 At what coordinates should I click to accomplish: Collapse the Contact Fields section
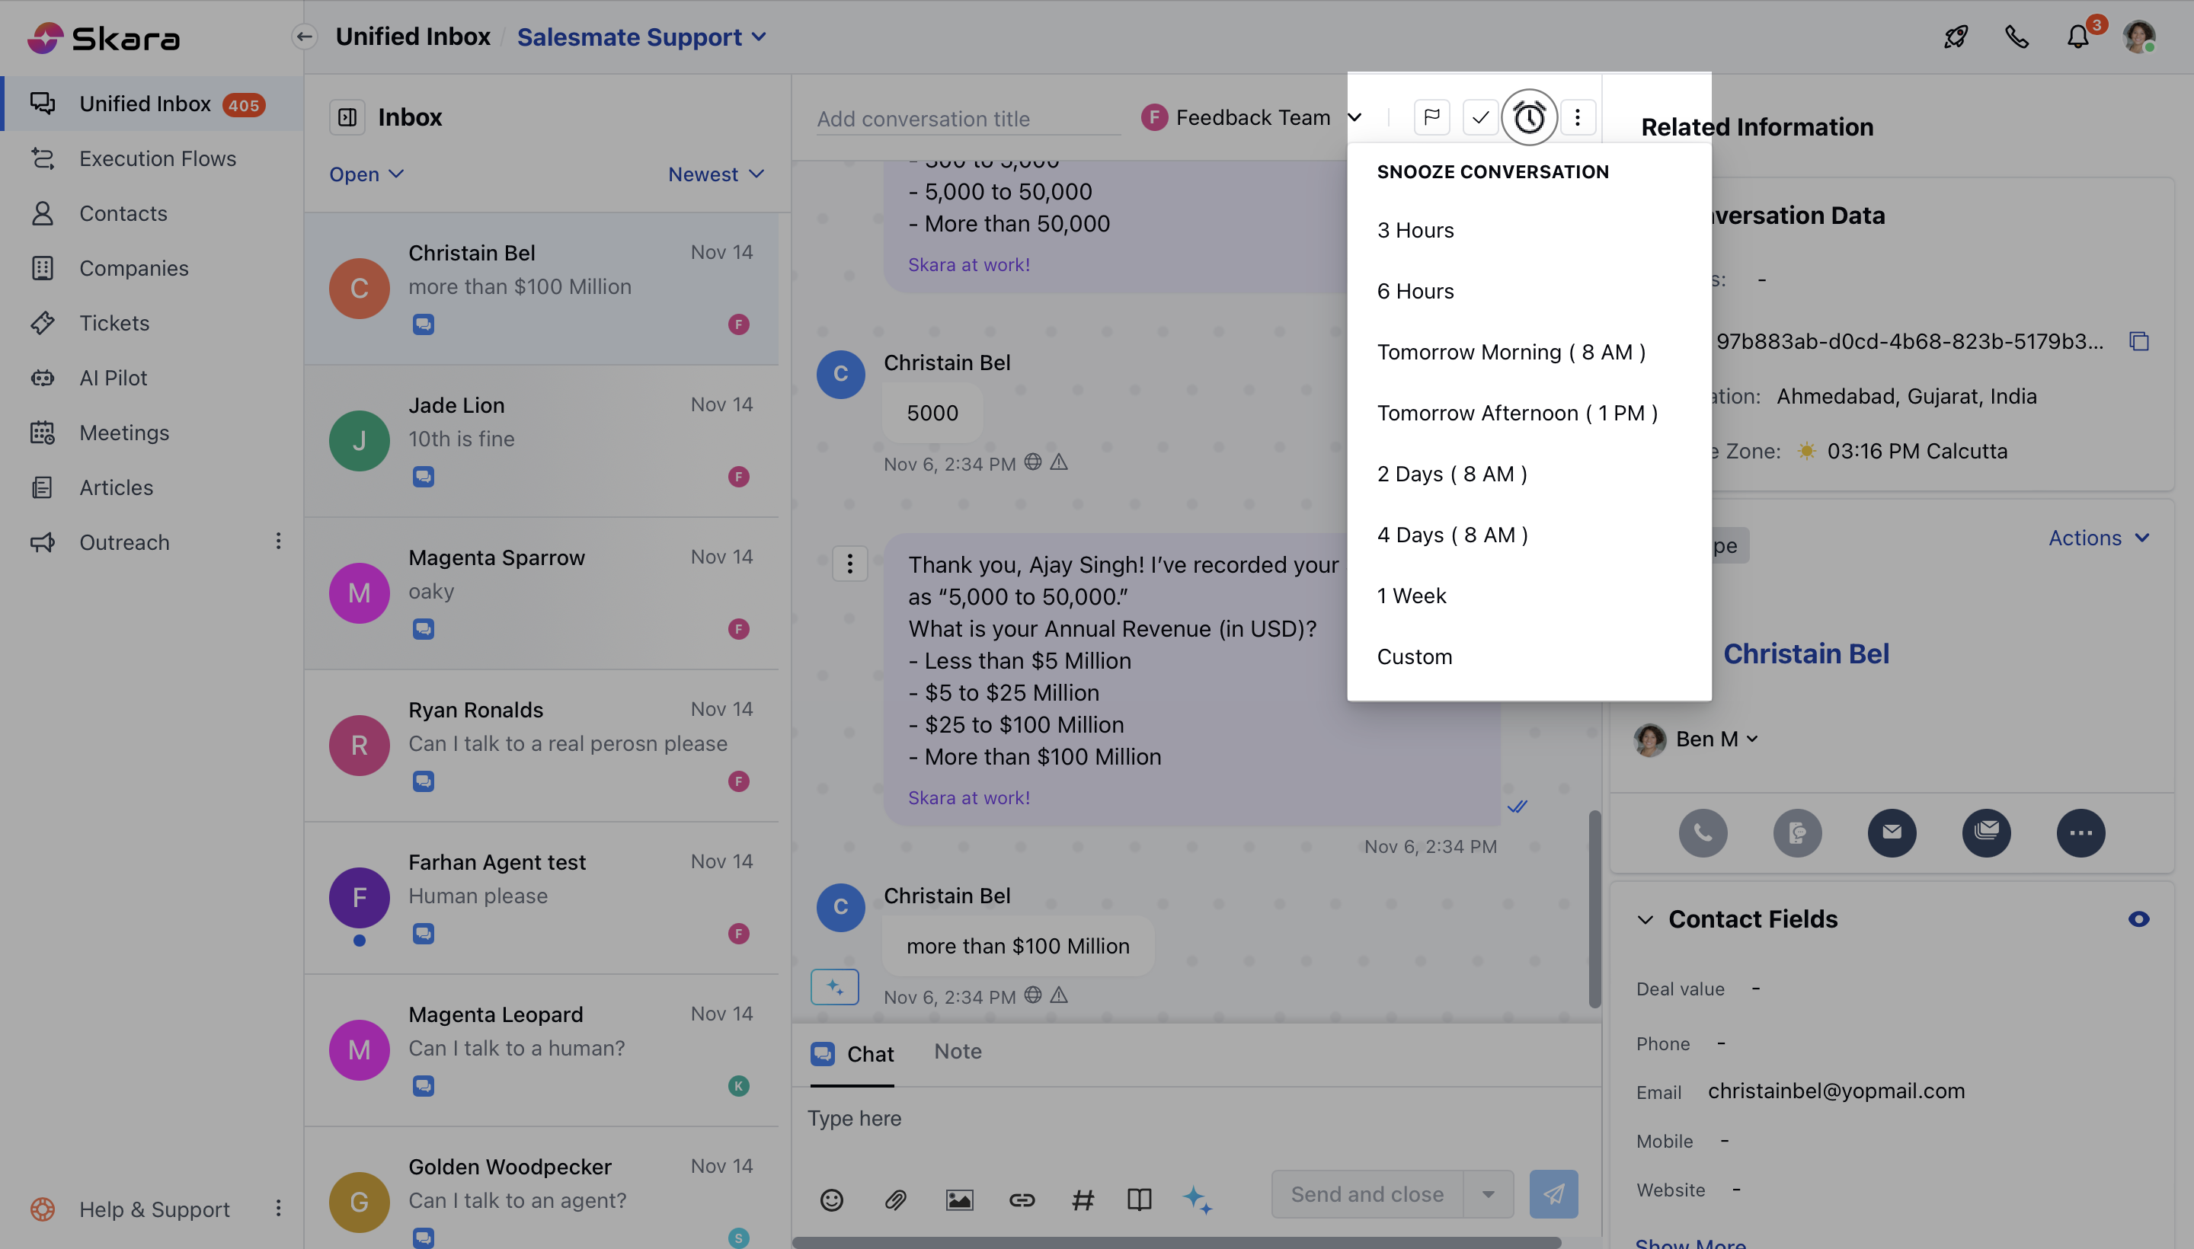point(1645,919)
